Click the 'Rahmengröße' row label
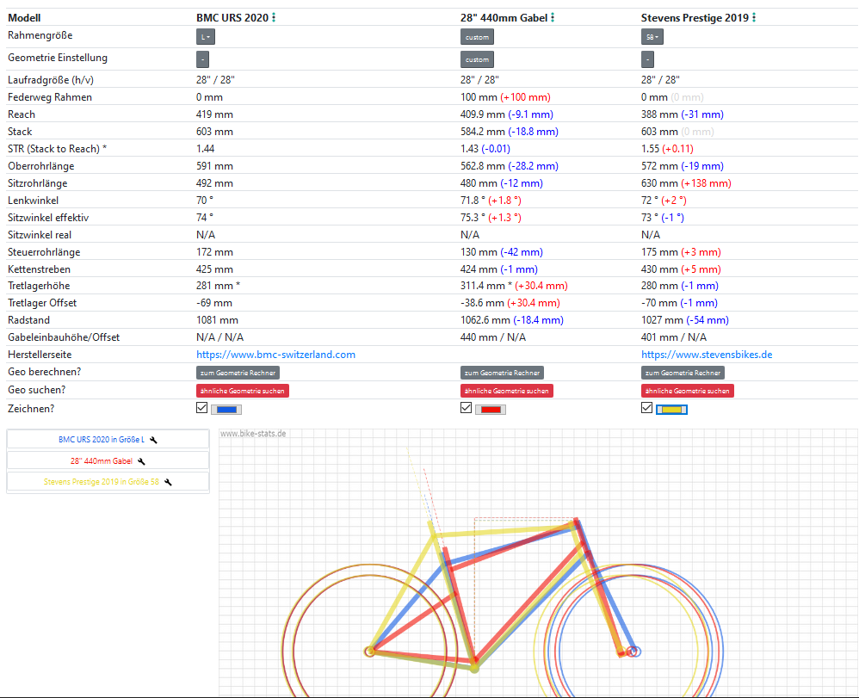Screen dimensions: 859x698 coord(40,35)
